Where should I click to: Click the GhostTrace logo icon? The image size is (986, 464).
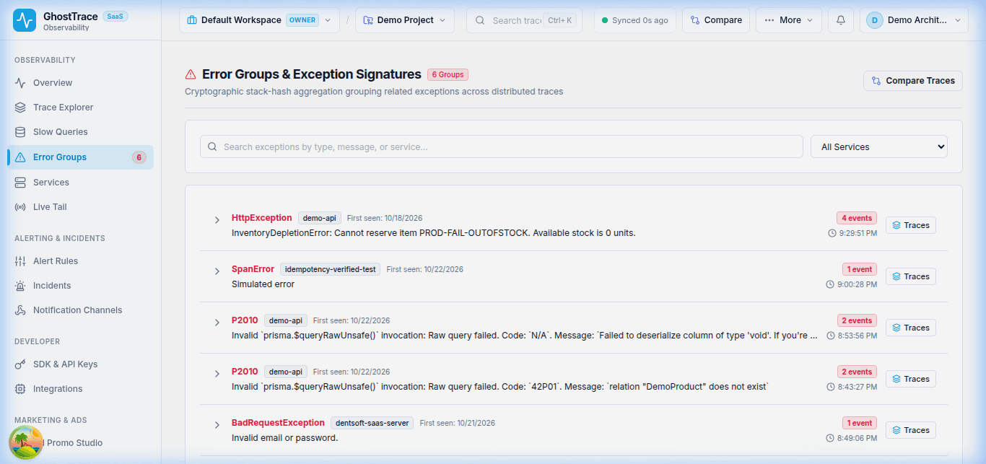25,21
